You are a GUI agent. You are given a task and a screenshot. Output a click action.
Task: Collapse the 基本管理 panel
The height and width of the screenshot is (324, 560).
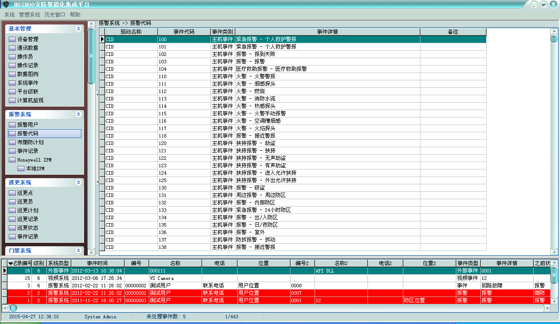point(78,29)
